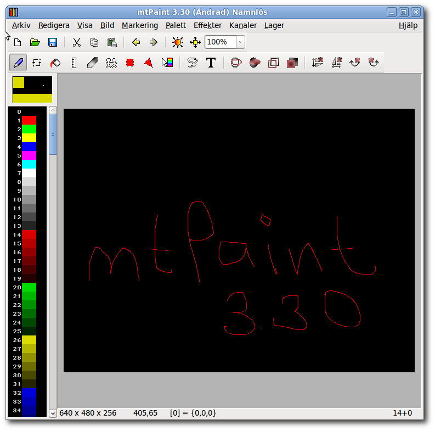Pick white palette color 7
This screenshot has height=431, width=435.
click(x=29, y=173)
